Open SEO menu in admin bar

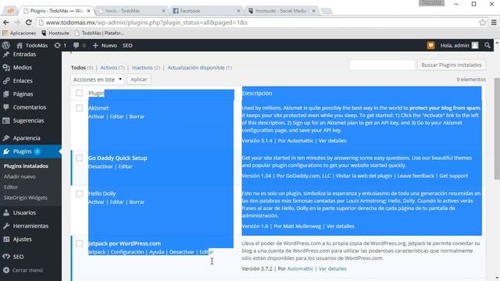click(127, 45)
